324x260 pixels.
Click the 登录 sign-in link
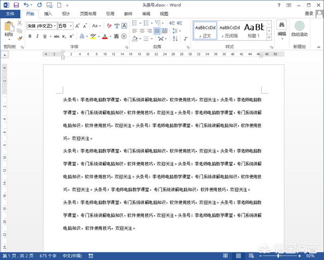click(309, 14)
